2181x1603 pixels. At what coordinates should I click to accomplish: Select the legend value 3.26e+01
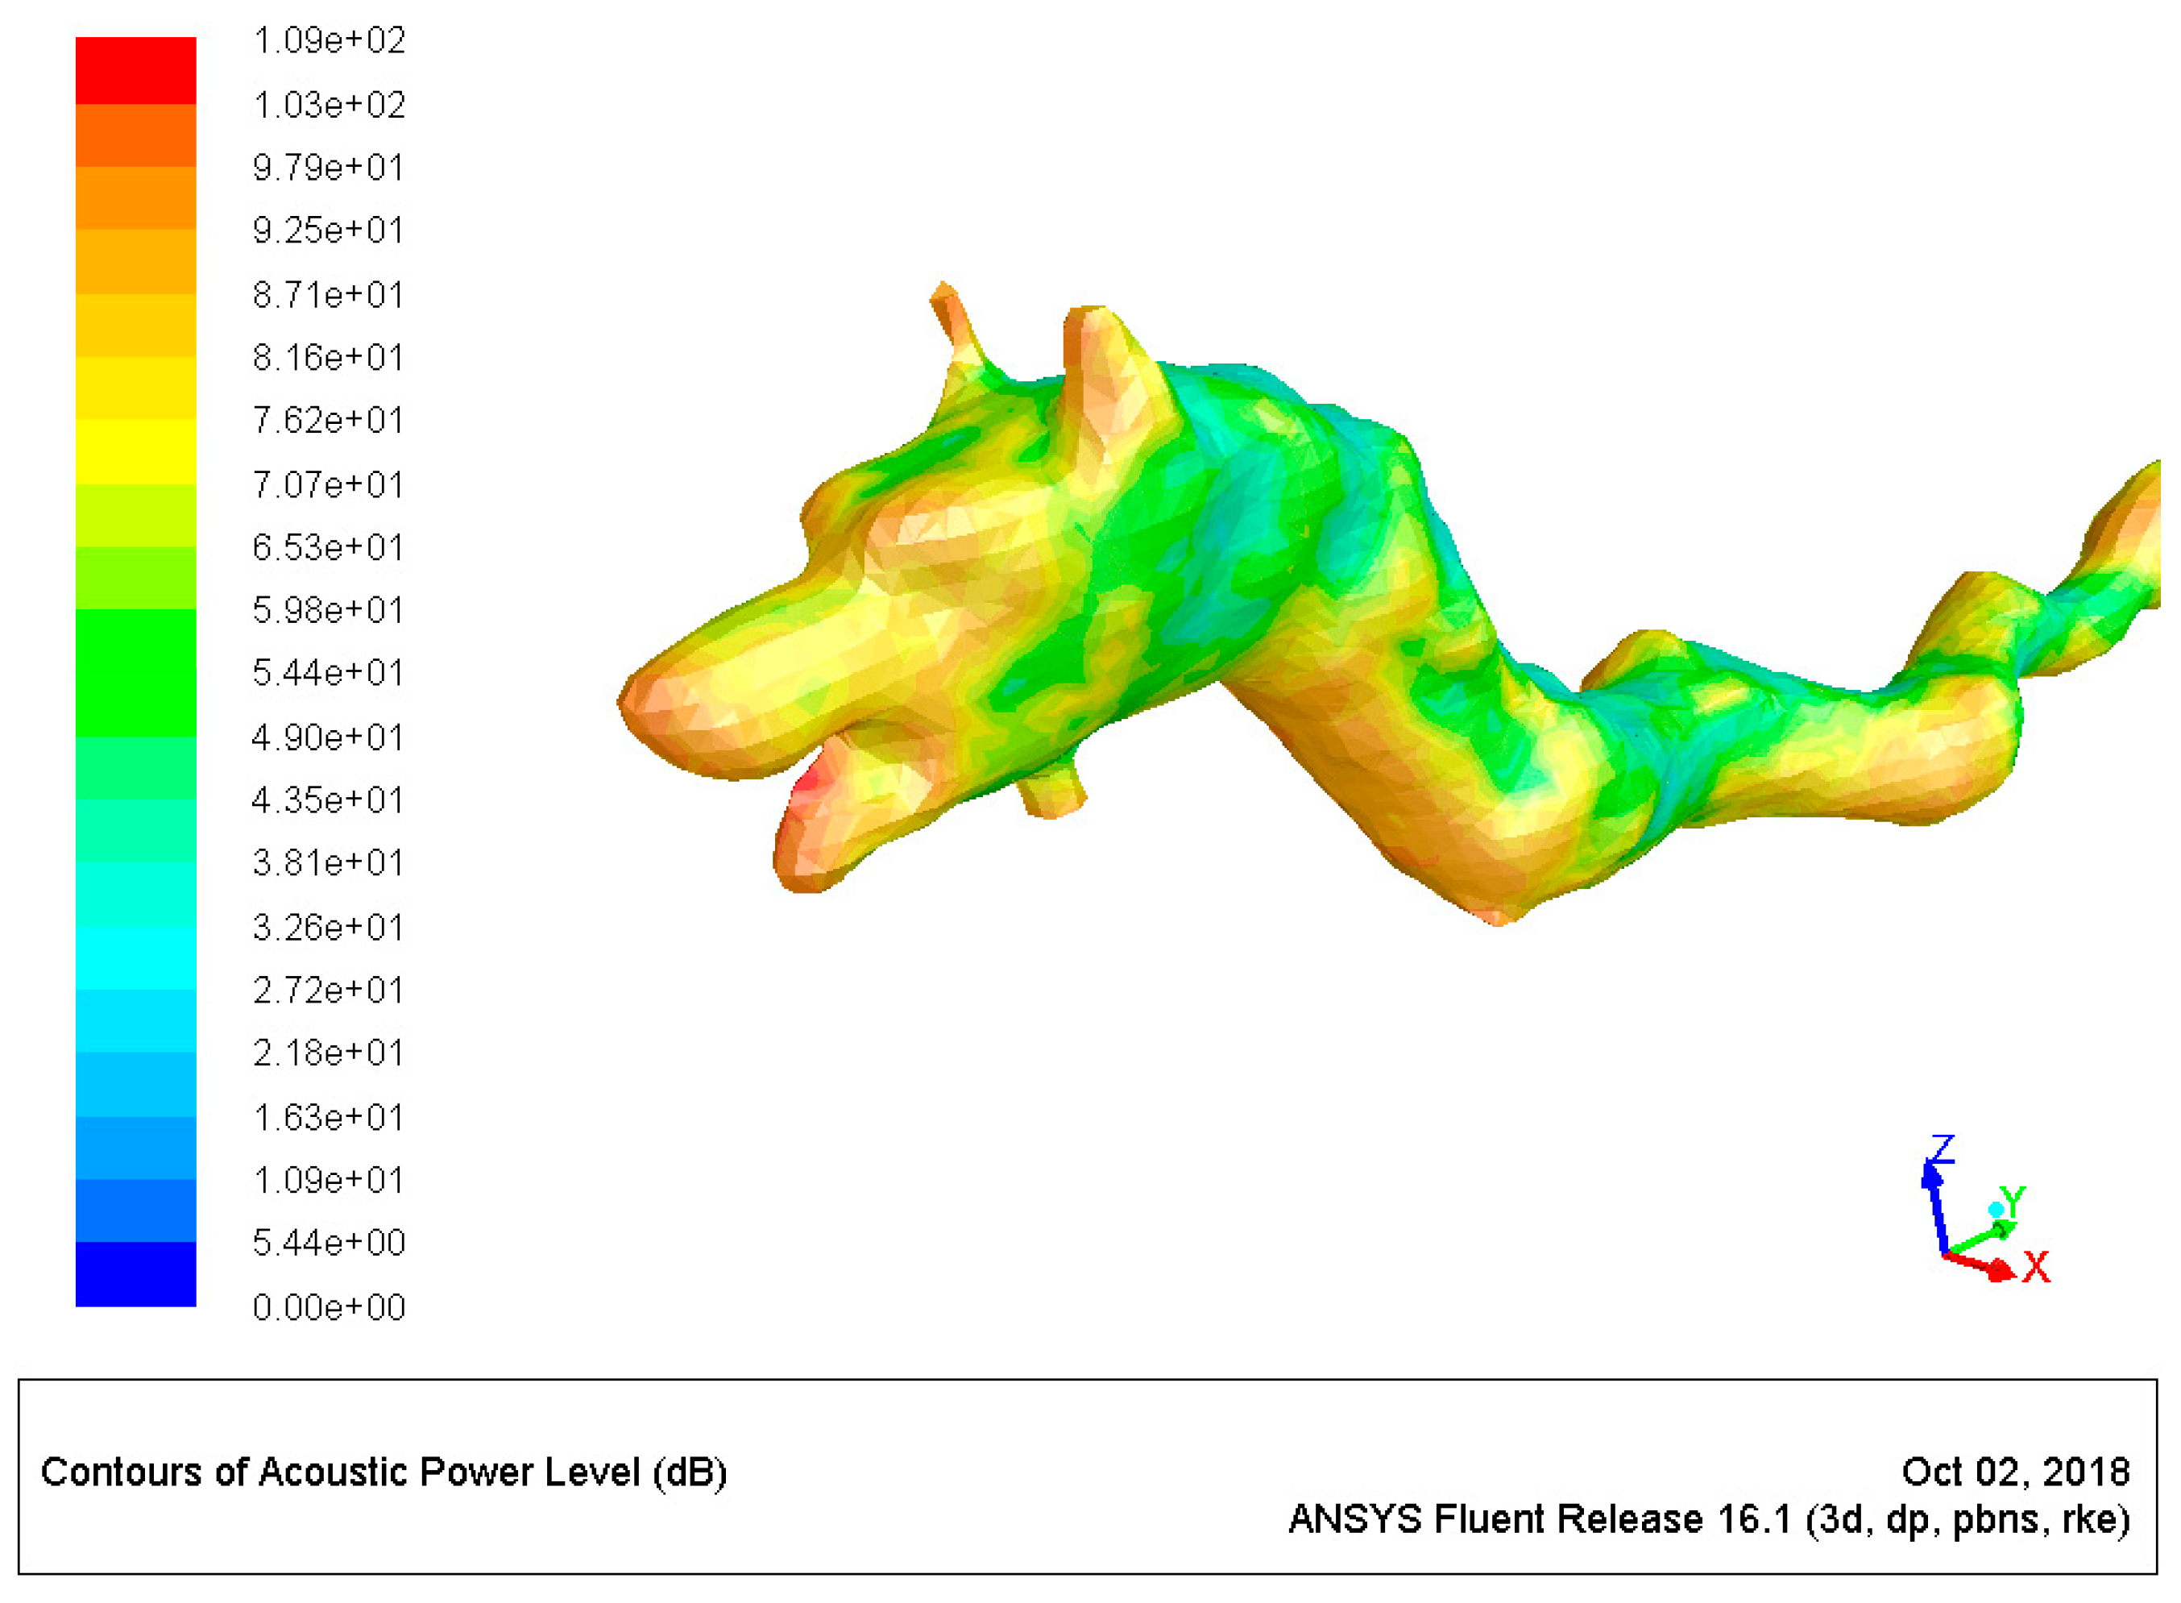point(328,928)
